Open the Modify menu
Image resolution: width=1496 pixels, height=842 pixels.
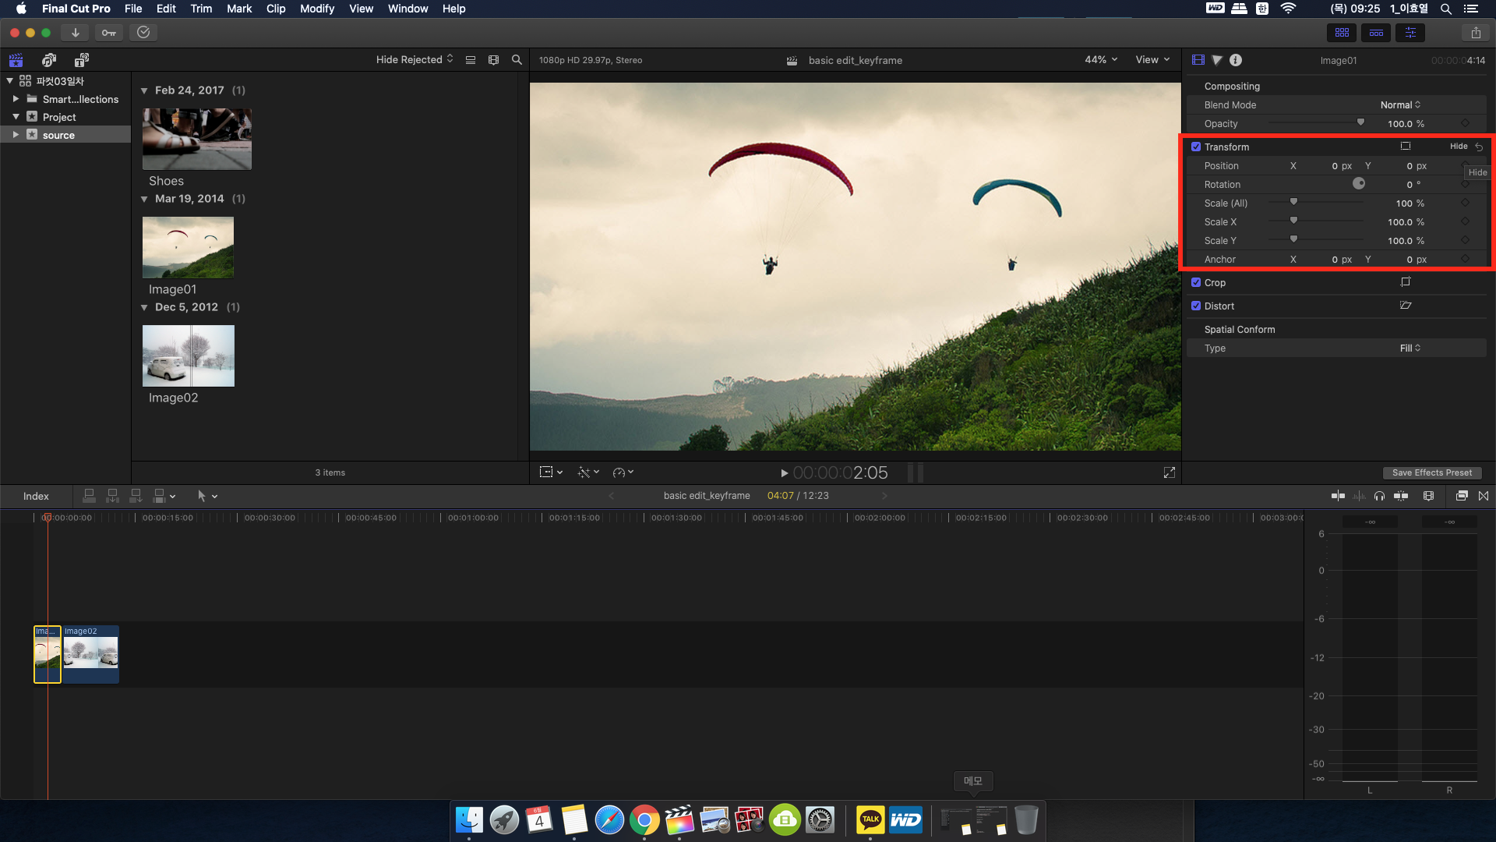click(x=316, y=9)
